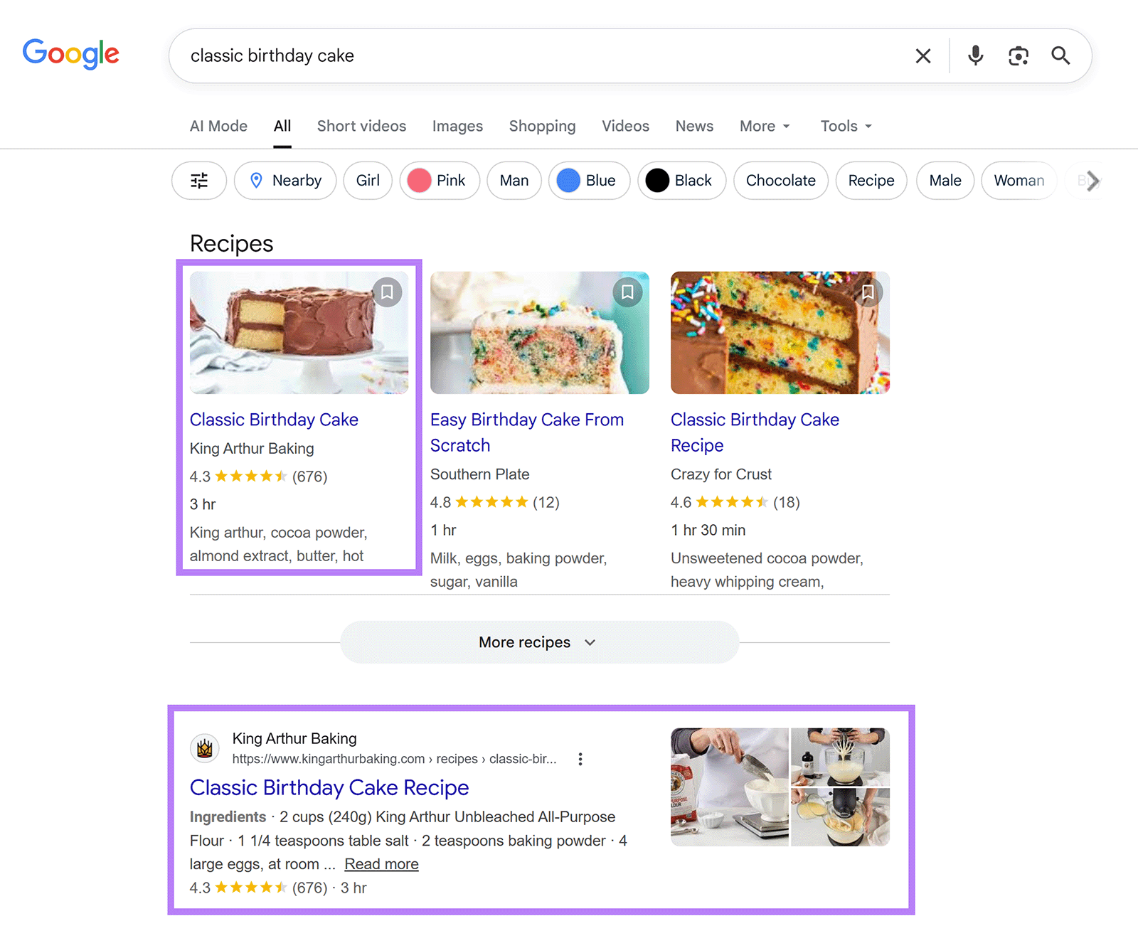Click the search magnifying glass icon
Screen dimensions: 1138x926
(x=1060, y=55)
